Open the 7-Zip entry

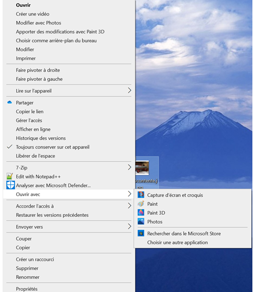pos(69,167)
